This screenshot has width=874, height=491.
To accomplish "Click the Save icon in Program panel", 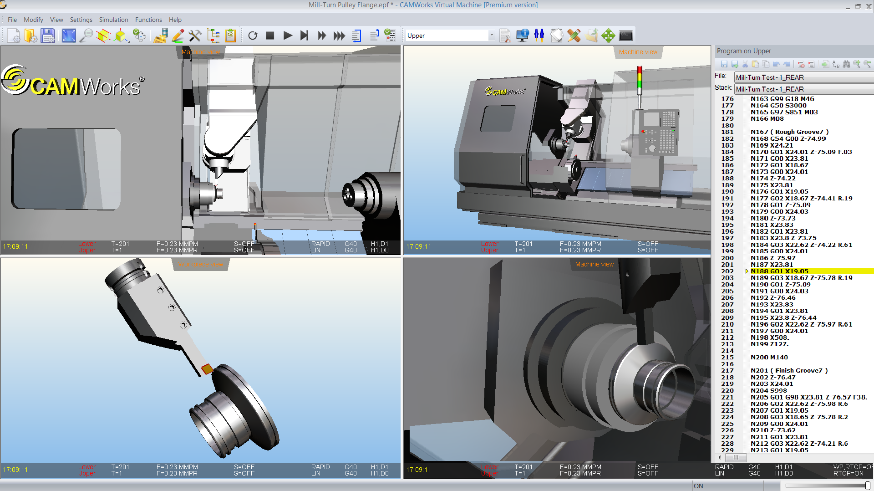I will click(724, 64).
